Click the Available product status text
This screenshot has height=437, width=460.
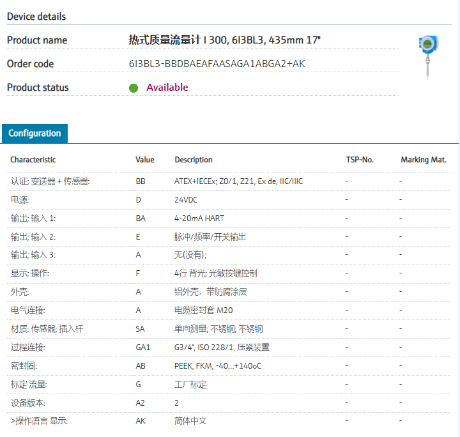(x=167, y=88)
